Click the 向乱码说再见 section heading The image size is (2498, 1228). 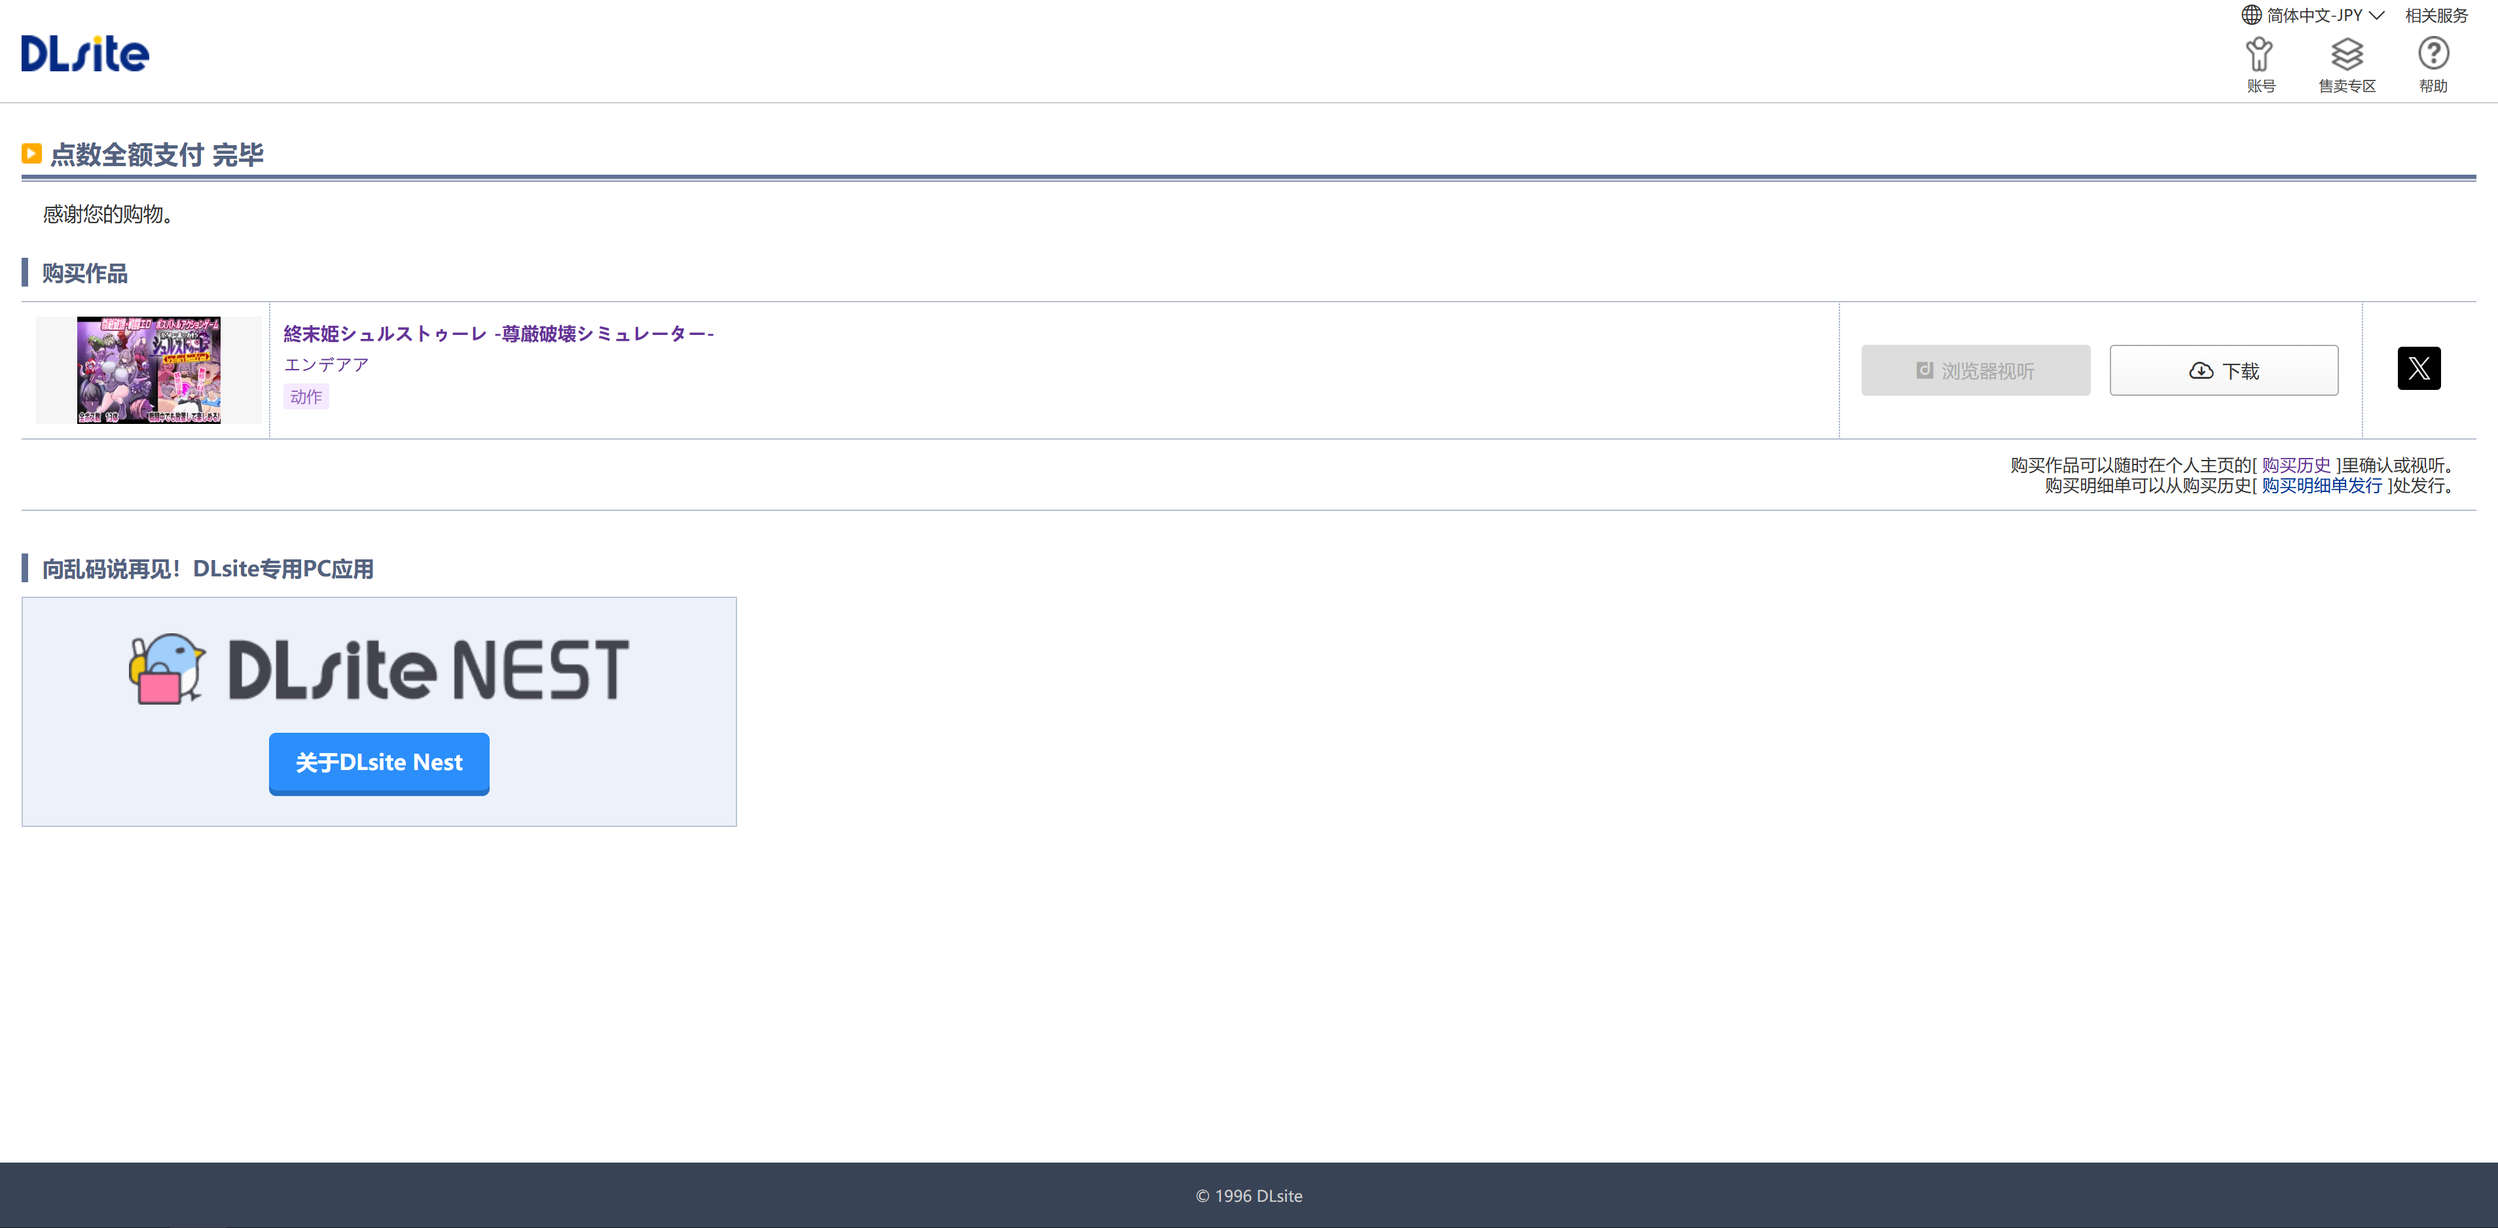208,569
